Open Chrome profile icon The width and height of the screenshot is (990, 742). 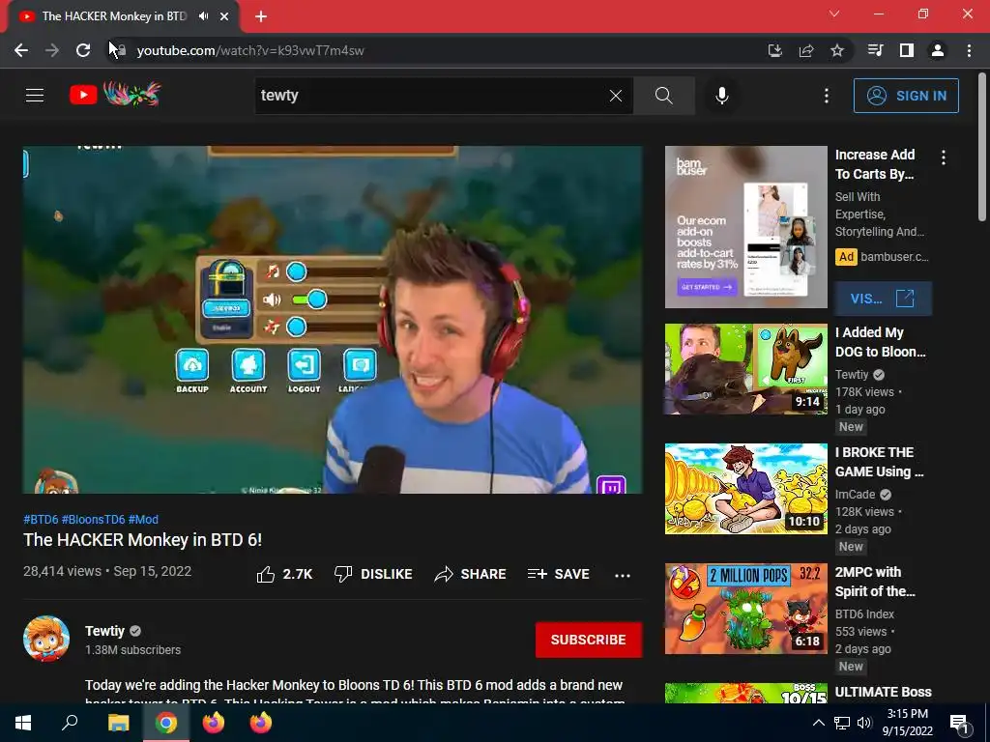point(938,50)
